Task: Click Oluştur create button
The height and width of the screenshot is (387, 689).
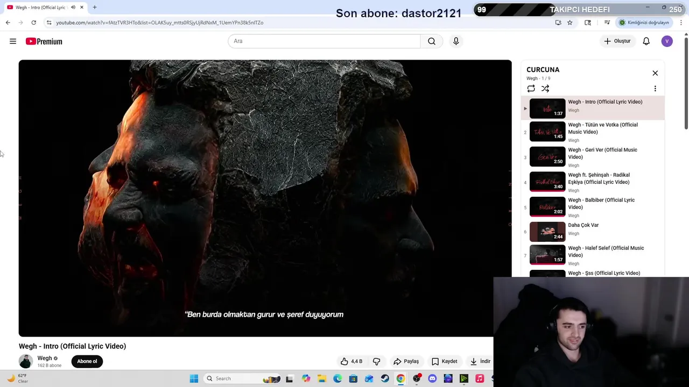Action: 617,41
